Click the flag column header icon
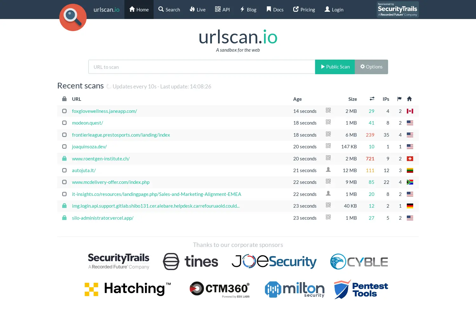The height and width of the screenshot is (317, 476). click(x=399, y=99)
